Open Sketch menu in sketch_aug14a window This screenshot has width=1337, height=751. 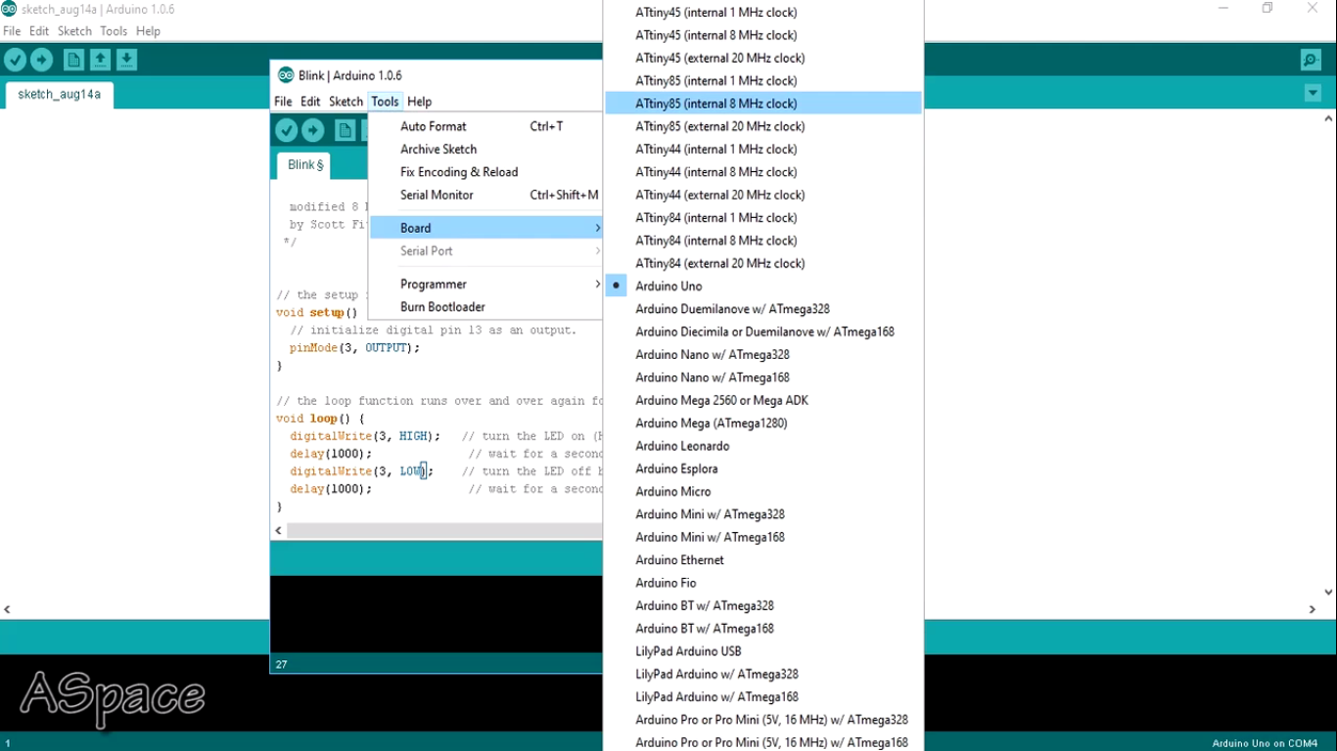pos(74,31)
